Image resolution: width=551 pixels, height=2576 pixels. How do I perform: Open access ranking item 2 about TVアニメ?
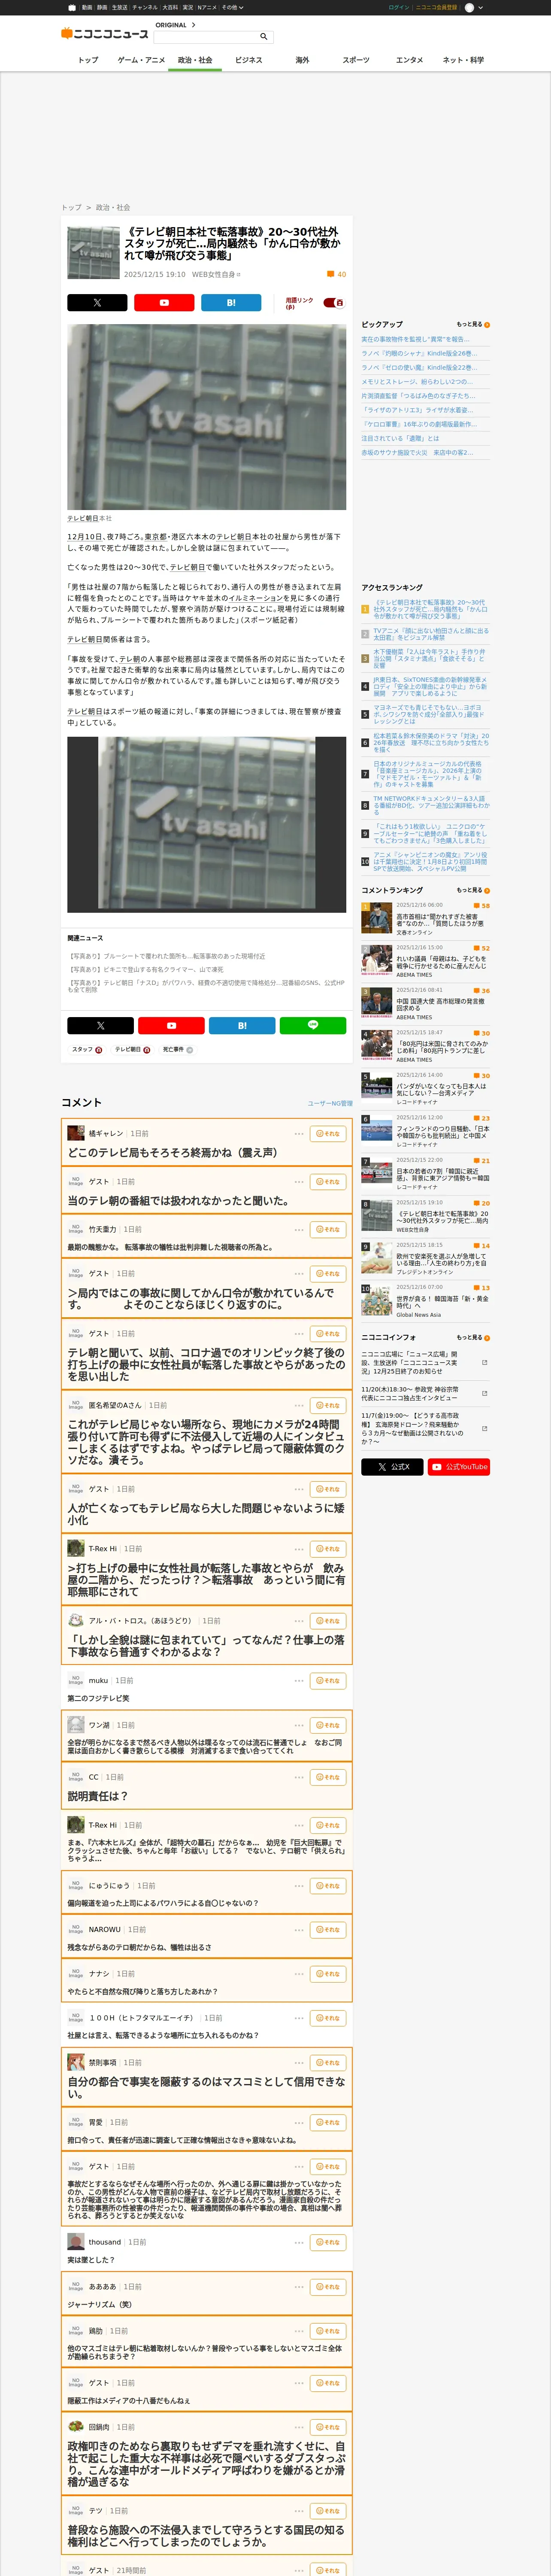431,634
